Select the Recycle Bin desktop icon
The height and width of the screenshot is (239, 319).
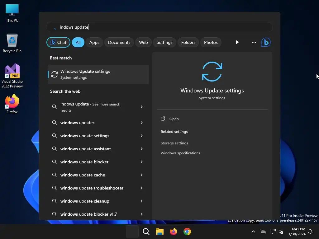tap(12, 43)
